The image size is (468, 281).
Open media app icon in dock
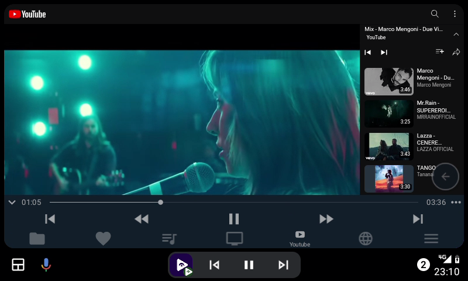181,265
